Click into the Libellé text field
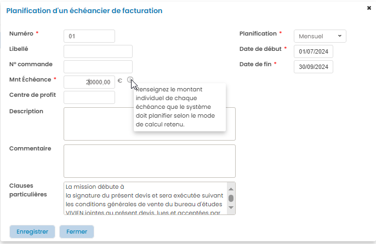 point(98,51)
